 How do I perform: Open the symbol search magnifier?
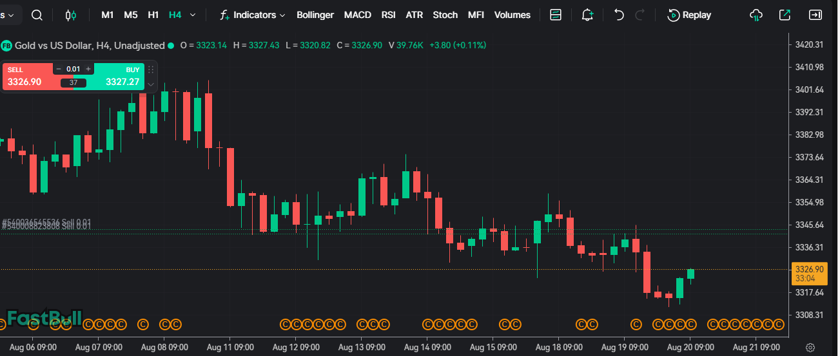coord(37,15)
